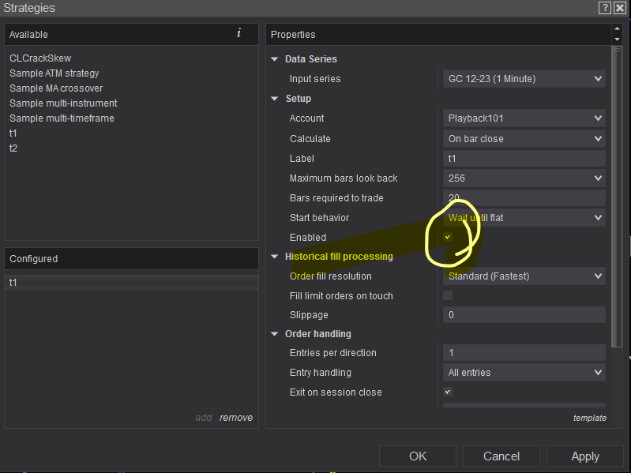Select t1 in Configured list
Screen dimensions: 631x473
pos(131,283)
